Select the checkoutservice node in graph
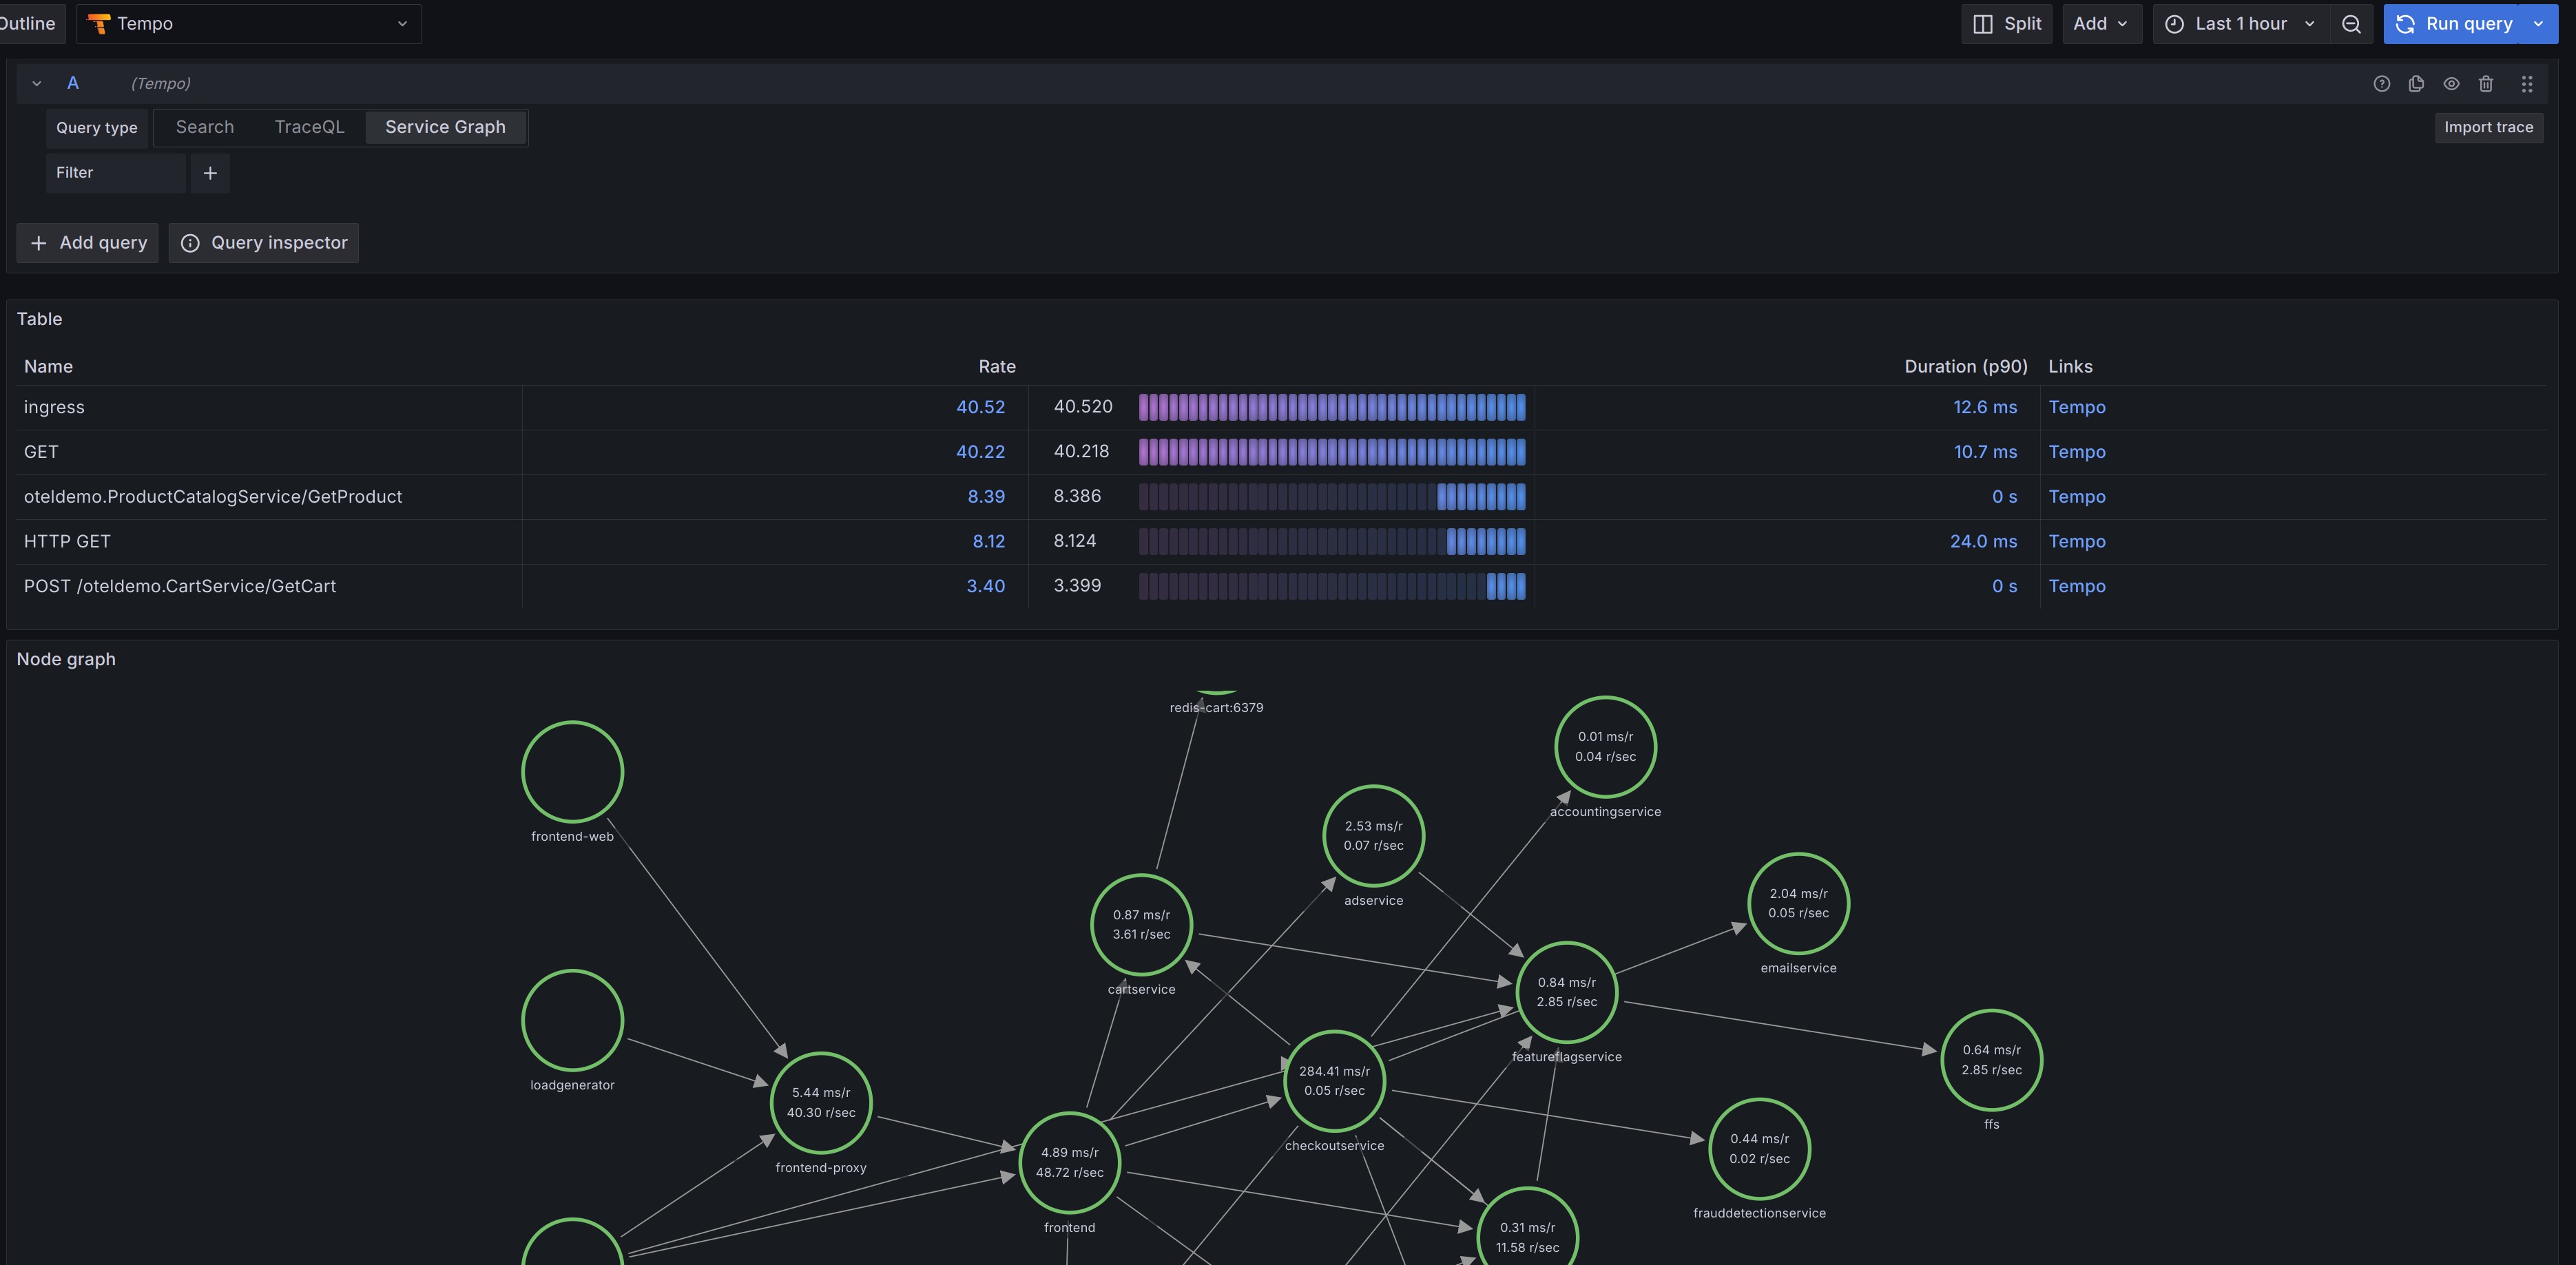The image size is (2576, 1265). tap(1334, 1080)
